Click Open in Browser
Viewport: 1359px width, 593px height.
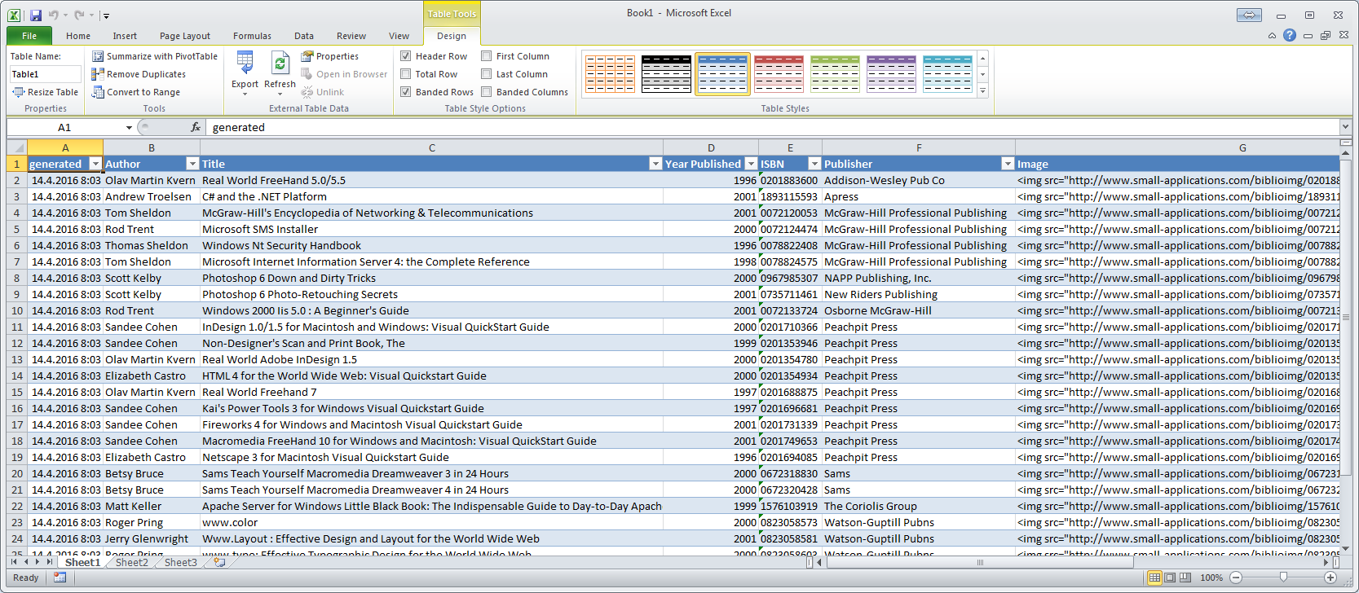click(x=344, y=74)
